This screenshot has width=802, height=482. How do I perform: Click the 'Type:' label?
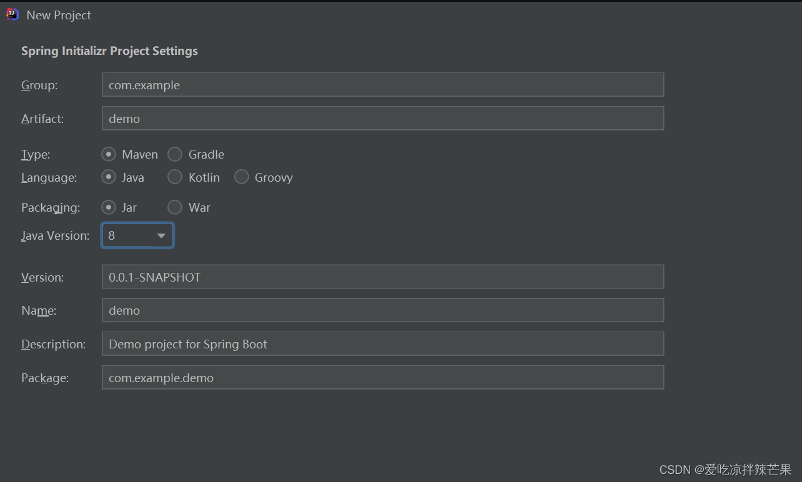coord(36,154)
